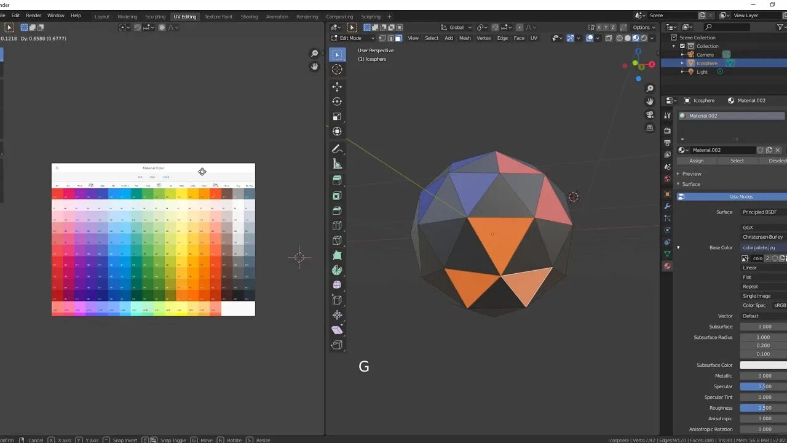Enable vertex select mode

tap(382, 38)
